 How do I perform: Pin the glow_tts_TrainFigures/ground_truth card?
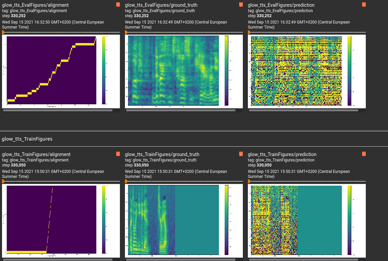240,154
